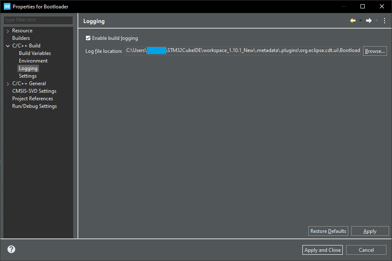The height and width of the screenshot is (261, 392).
Task: Open CMSIS-SVD Settings page
Action: [34, 91]
